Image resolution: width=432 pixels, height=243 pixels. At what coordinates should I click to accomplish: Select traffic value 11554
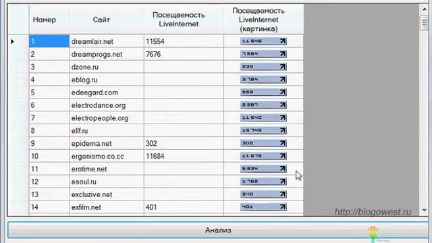point(184,41)
